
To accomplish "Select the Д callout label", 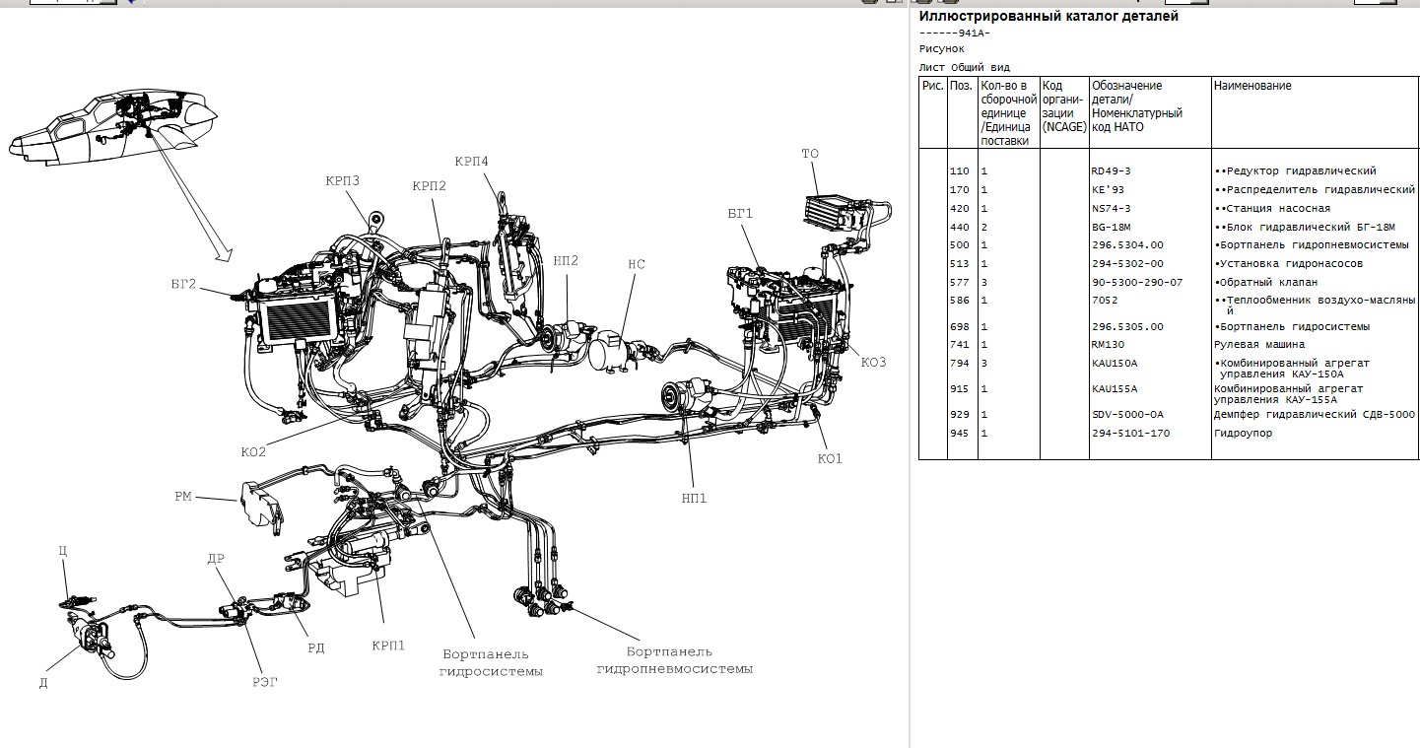I will click(x=43, y=682).
